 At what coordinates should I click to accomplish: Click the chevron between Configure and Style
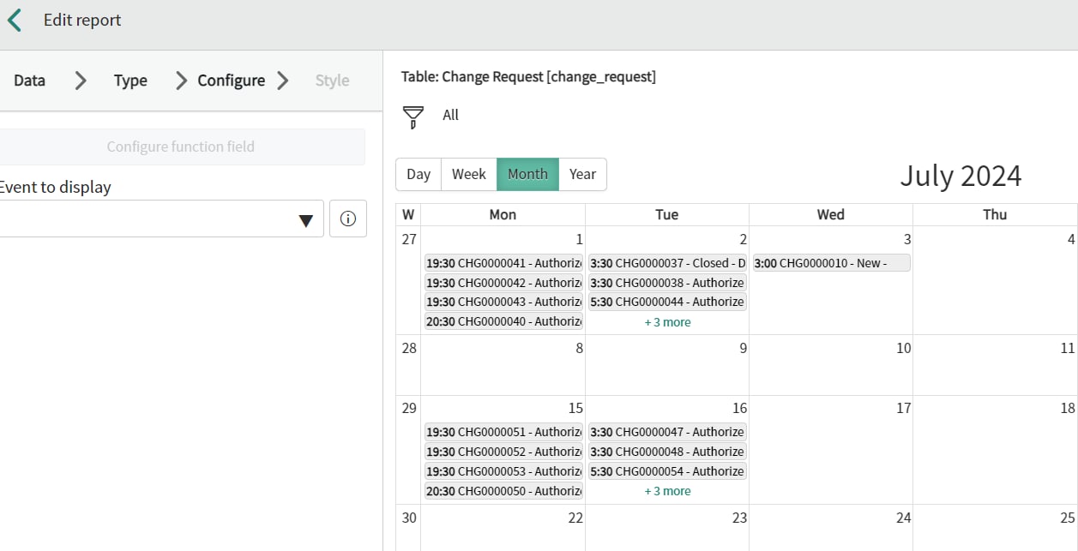283,80
